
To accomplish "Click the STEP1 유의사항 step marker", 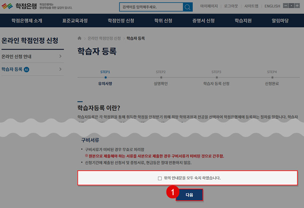I will pyautogui.click(x=105, y=77).
